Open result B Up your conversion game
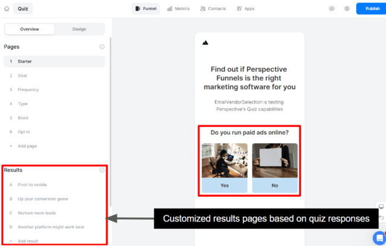Viewport: 386px width, 246px height. (55, 198)
